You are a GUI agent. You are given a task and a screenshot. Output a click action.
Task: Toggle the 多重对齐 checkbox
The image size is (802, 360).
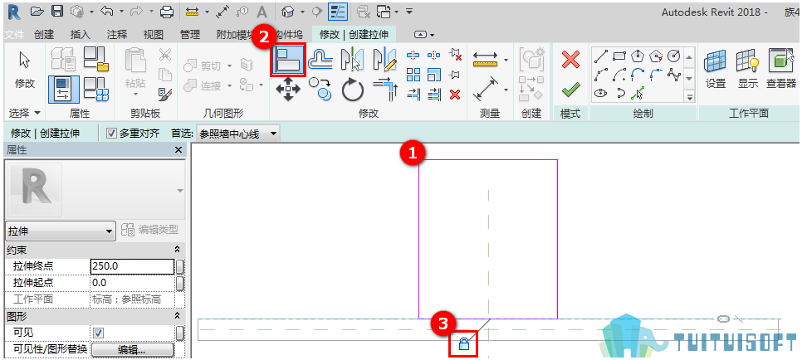(111, 134)
